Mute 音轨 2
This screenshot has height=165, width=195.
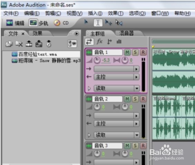127,99
